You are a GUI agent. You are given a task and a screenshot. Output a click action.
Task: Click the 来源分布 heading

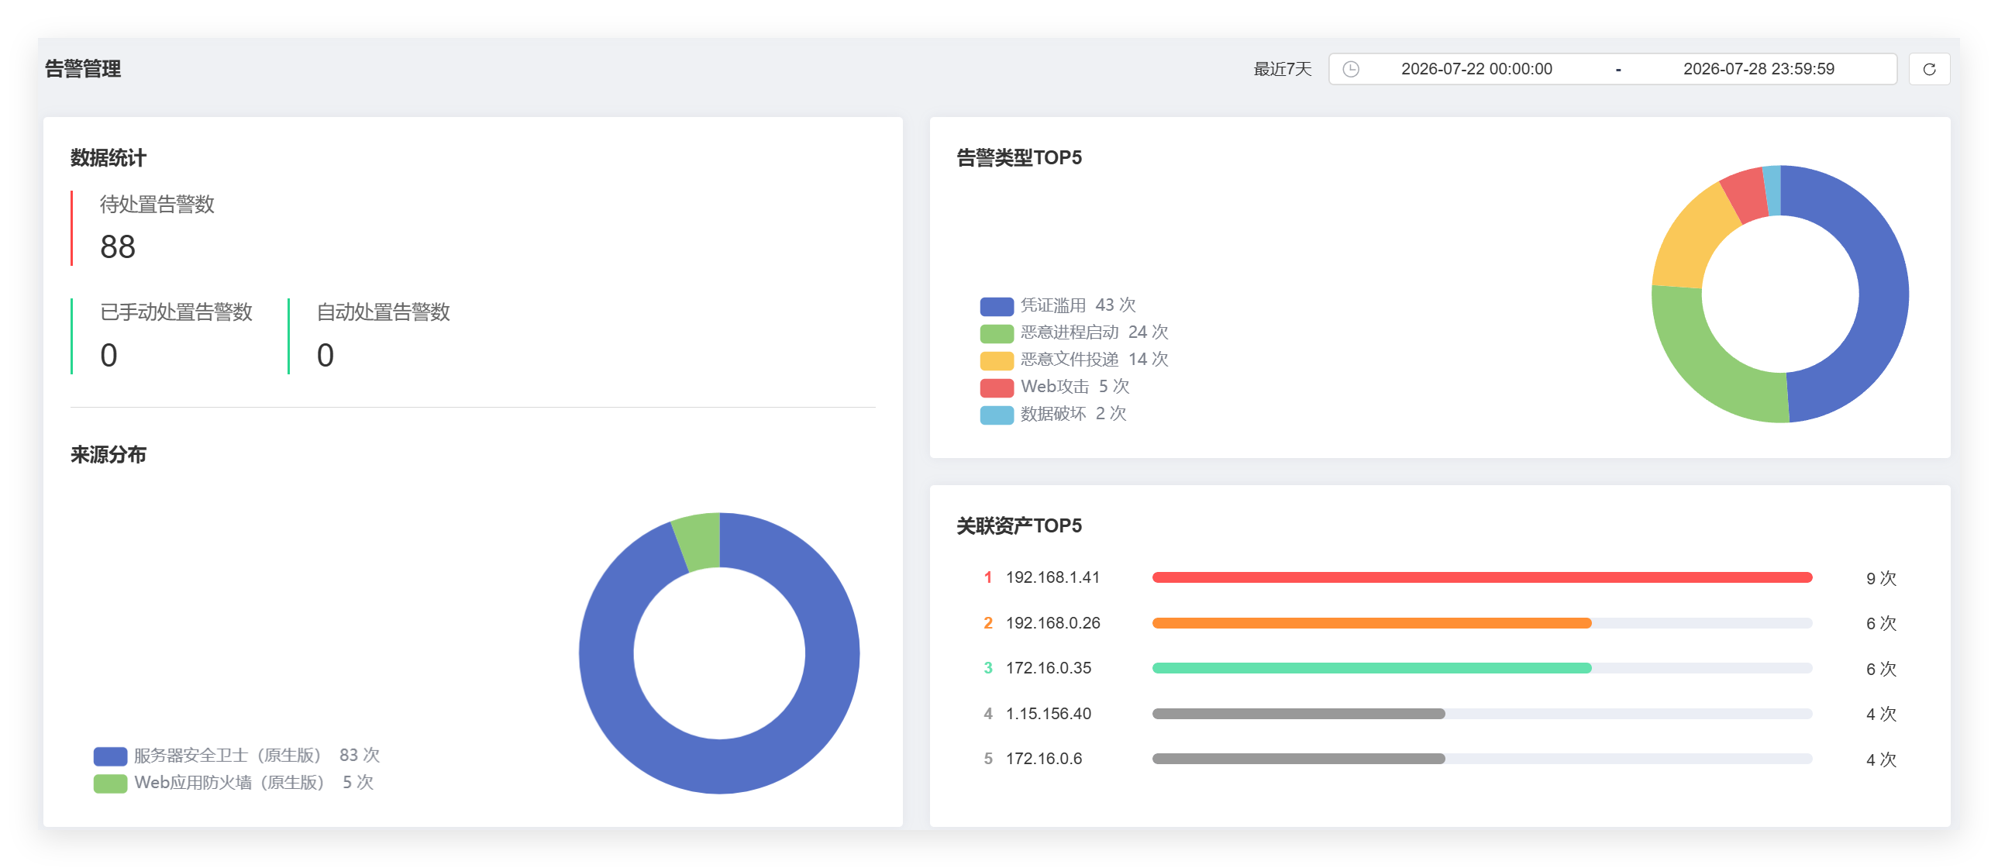(x=108, y=455)
